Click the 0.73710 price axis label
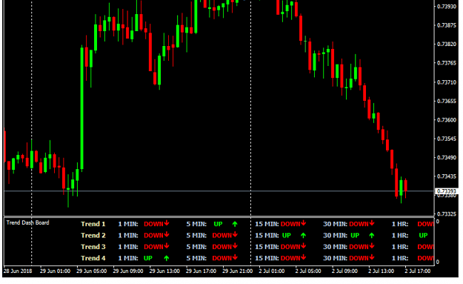The height and width of the screenshot is (284, 463). (447, 82)
